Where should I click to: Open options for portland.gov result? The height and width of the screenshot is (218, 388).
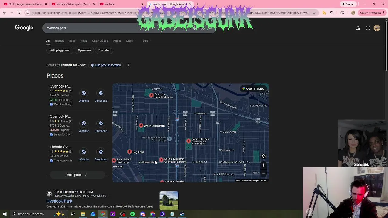[x=109, y=196]
